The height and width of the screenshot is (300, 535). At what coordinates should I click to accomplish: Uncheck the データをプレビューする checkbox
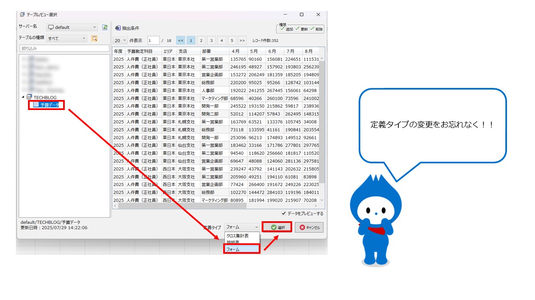285,213
